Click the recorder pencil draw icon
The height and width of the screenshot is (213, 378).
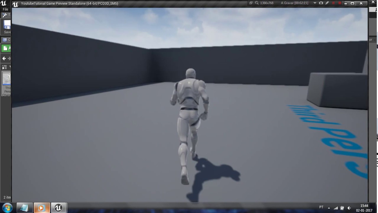click(x=327, y=3)
